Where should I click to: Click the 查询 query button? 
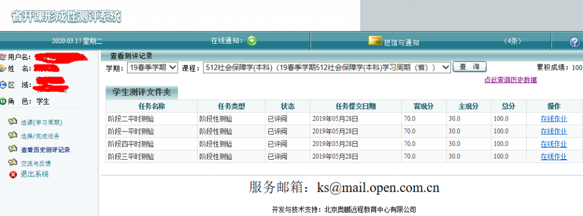pyautogui.click(x=470, y=67)
